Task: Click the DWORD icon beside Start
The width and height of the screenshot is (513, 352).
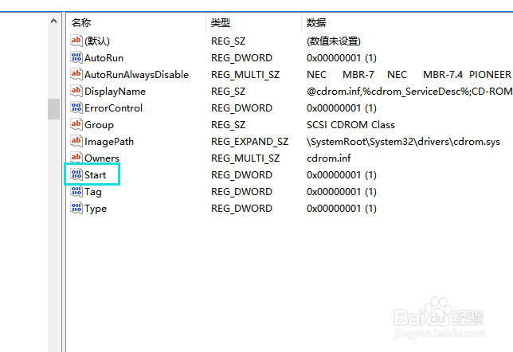Action: tap(76, 174)
